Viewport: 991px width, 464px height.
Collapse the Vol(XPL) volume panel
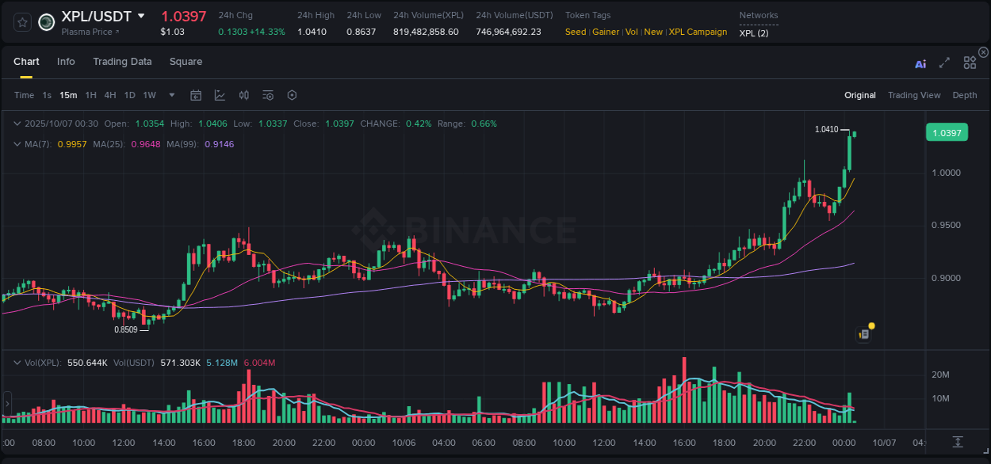coord(17,362)
